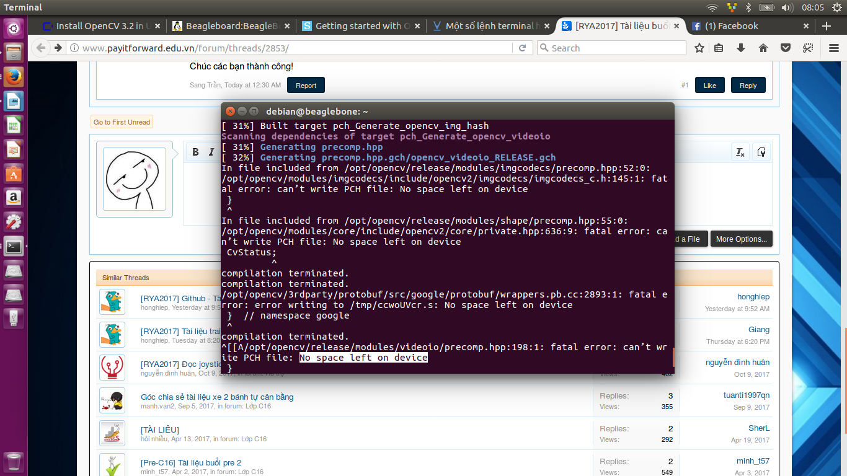Save page to Pocket icon
847x476 pixels.
tap(785, 48)
